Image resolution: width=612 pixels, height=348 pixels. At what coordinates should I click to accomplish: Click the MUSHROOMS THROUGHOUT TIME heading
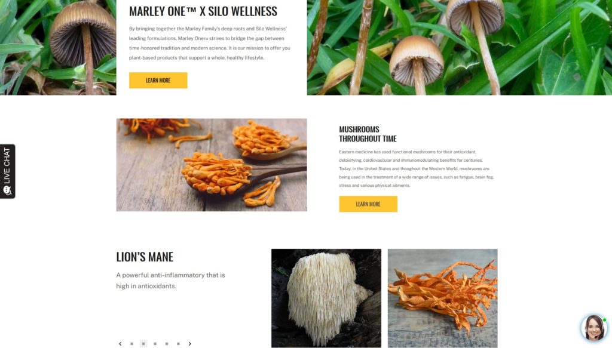coord(368,134)
